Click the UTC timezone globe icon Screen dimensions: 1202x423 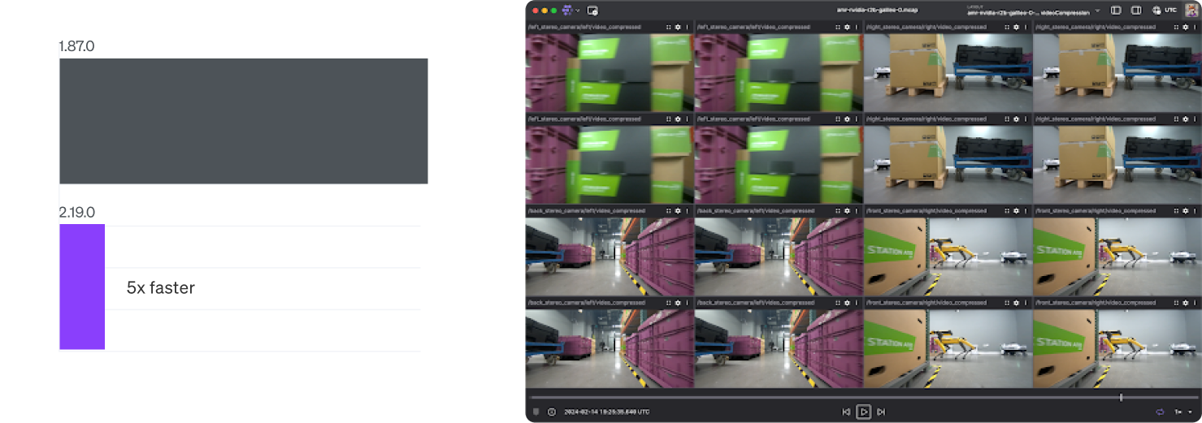[x=1156, y=11]
